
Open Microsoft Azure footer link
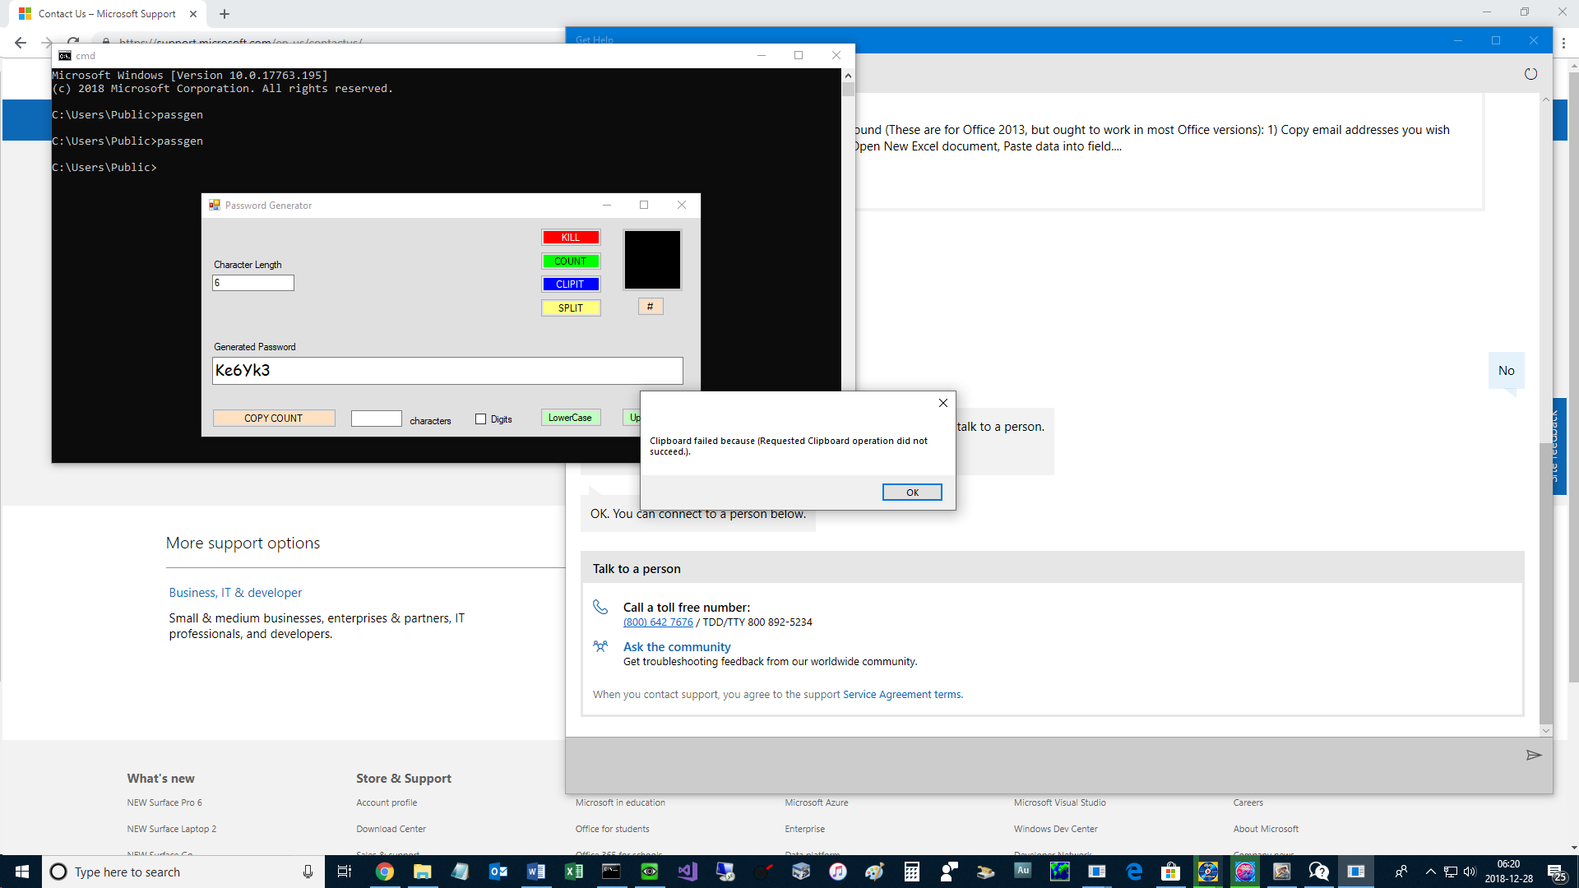(817, 802)
